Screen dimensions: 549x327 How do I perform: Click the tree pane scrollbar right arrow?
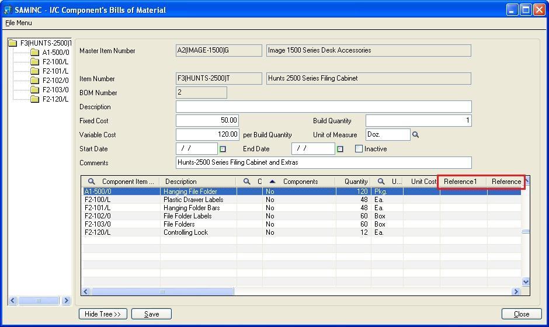[66, 300]
